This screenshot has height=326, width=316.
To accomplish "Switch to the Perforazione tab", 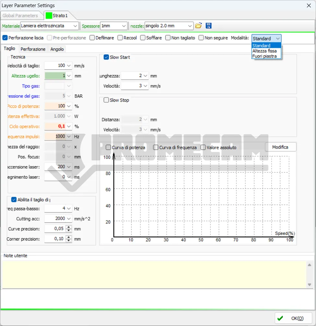I will [33, 49].
